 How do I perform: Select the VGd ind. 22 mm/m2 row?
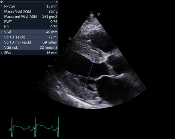pos(29,48)
